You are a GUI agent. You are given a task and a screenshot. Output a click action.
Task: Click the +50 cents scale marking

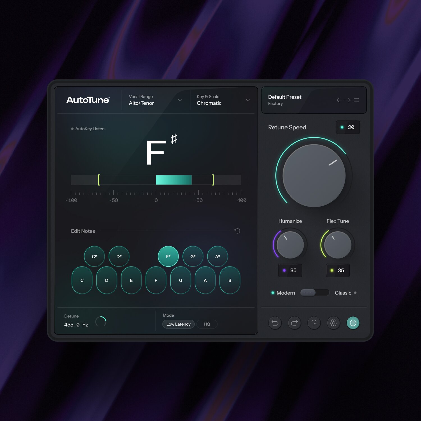point(198,200)
